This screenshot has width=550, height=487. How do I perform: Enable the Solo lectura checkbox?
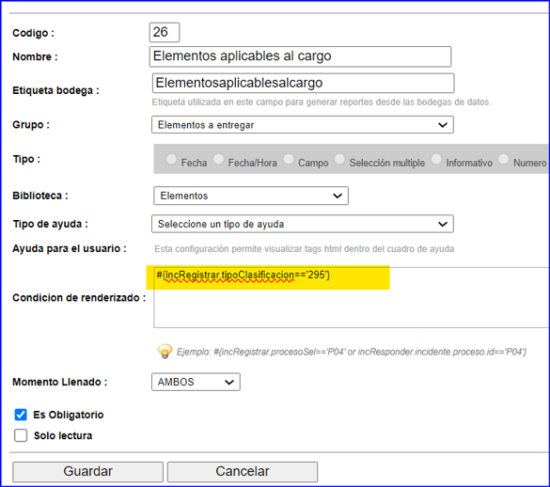point(21,435)
